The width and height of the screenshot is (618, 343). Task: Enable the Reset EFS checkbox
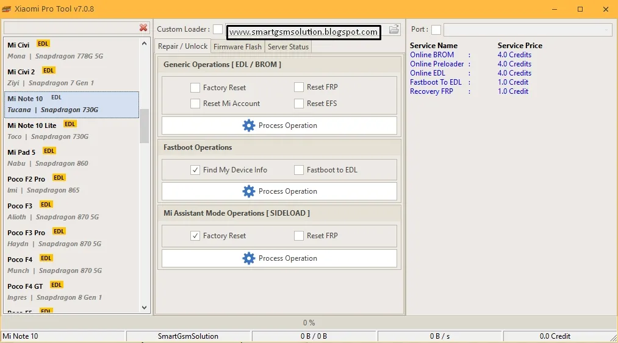(x=299, y=104)
